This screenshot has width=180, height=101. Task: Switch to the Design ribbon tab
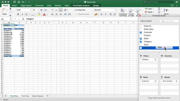click(96, 5)
